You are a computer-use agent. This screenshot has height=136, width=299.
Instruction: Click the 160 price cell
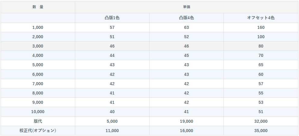(261, 27)
